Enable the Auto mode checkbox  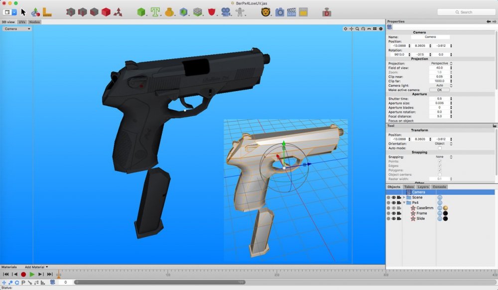point(439,148)
